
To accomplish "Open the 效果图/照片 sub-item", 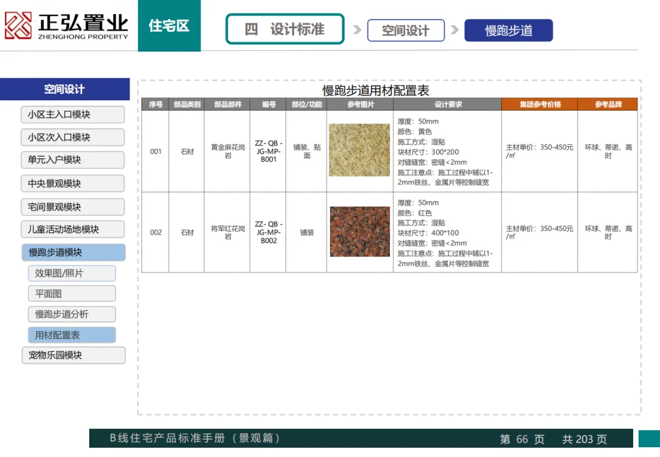I will [72, 273].
